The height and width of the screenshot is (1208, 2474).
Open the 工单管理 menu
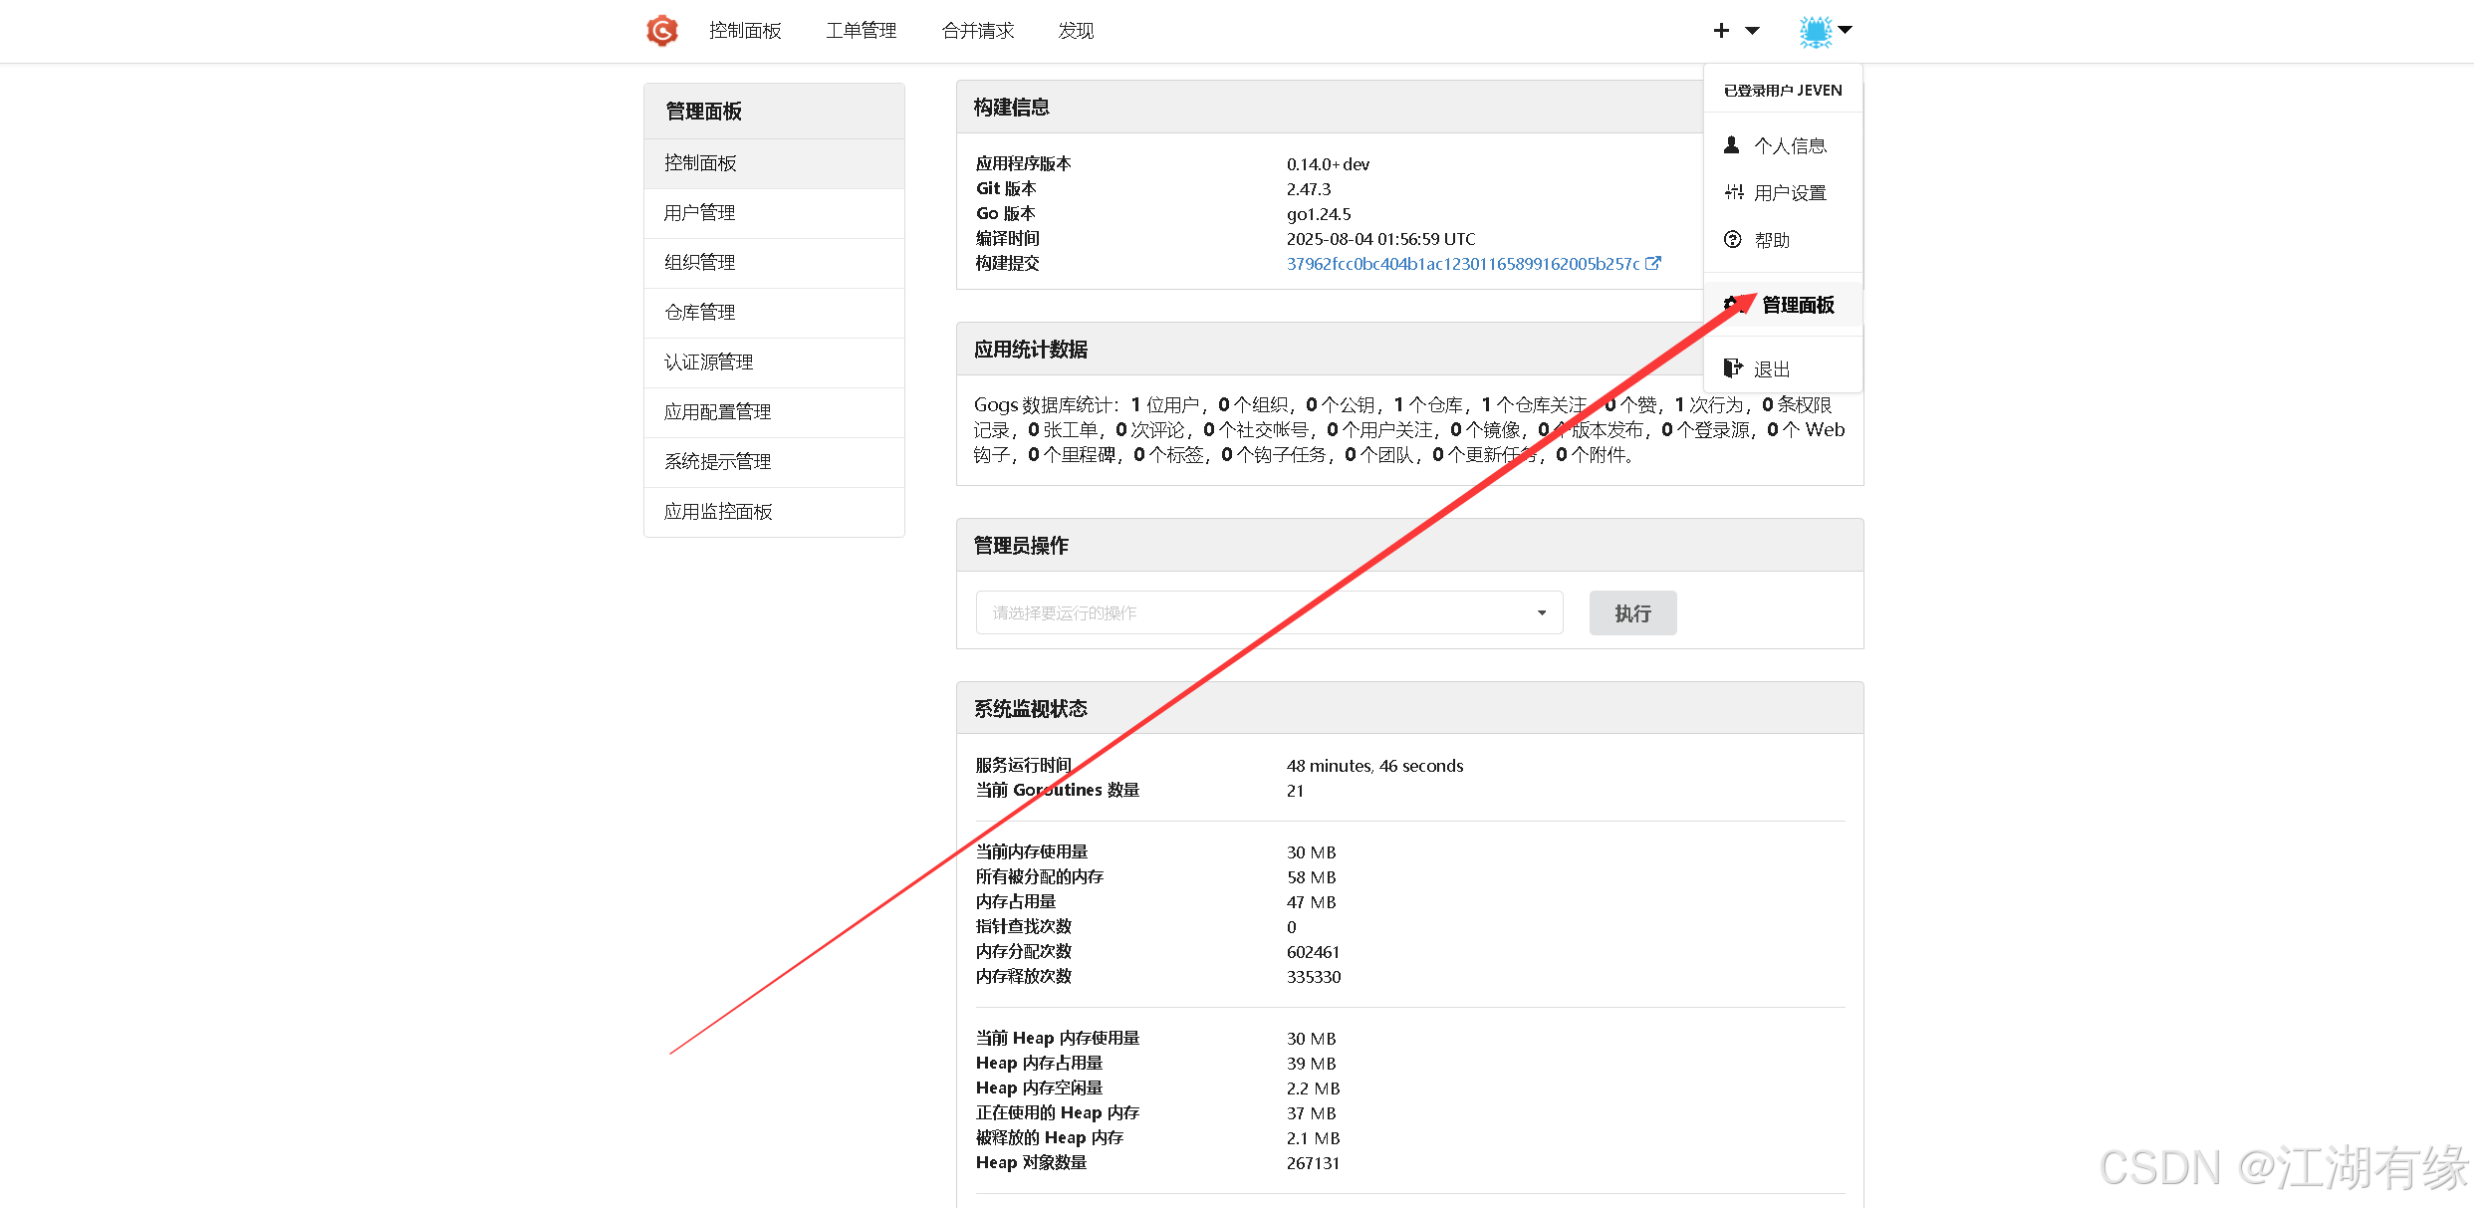point(861,31)
